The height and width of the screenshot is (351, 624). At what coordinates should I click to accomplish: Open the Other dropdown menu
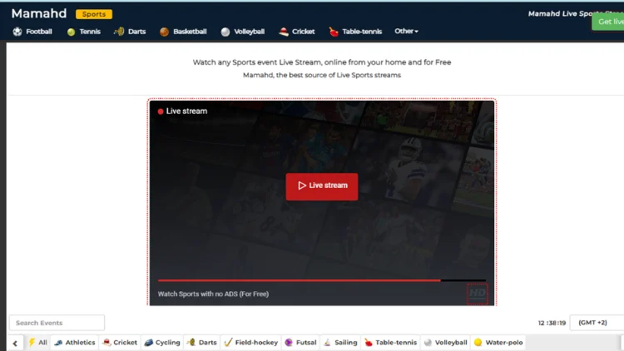[x=406, y=32]
